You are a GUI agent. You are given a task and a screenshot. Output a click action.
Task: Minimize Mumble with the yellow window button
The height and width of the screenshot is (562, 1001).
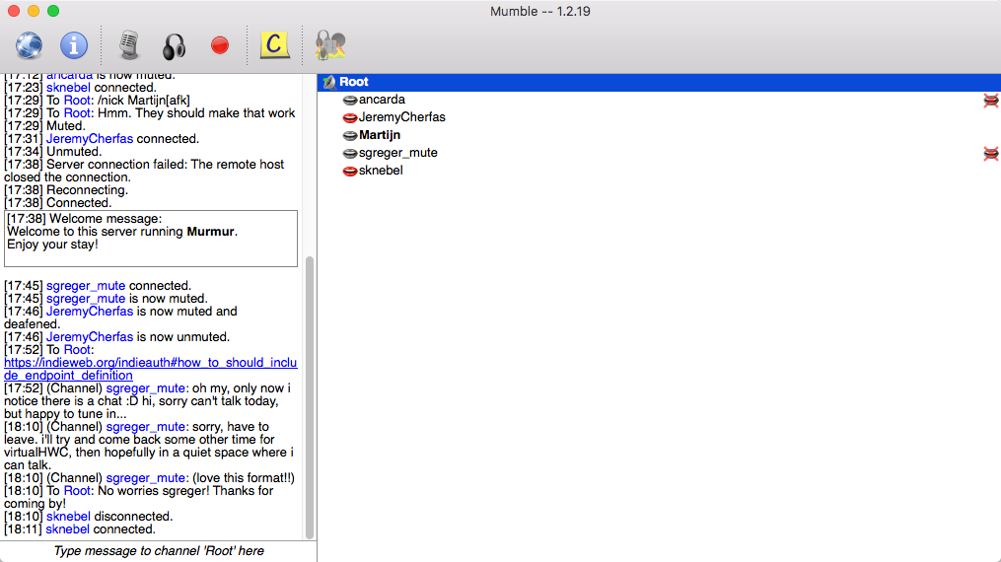point(34,11)
